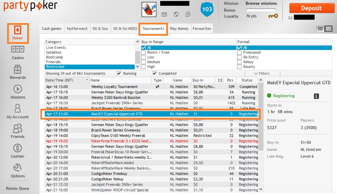Uncheck the Completed tournaments checkbox

(155, 73)
